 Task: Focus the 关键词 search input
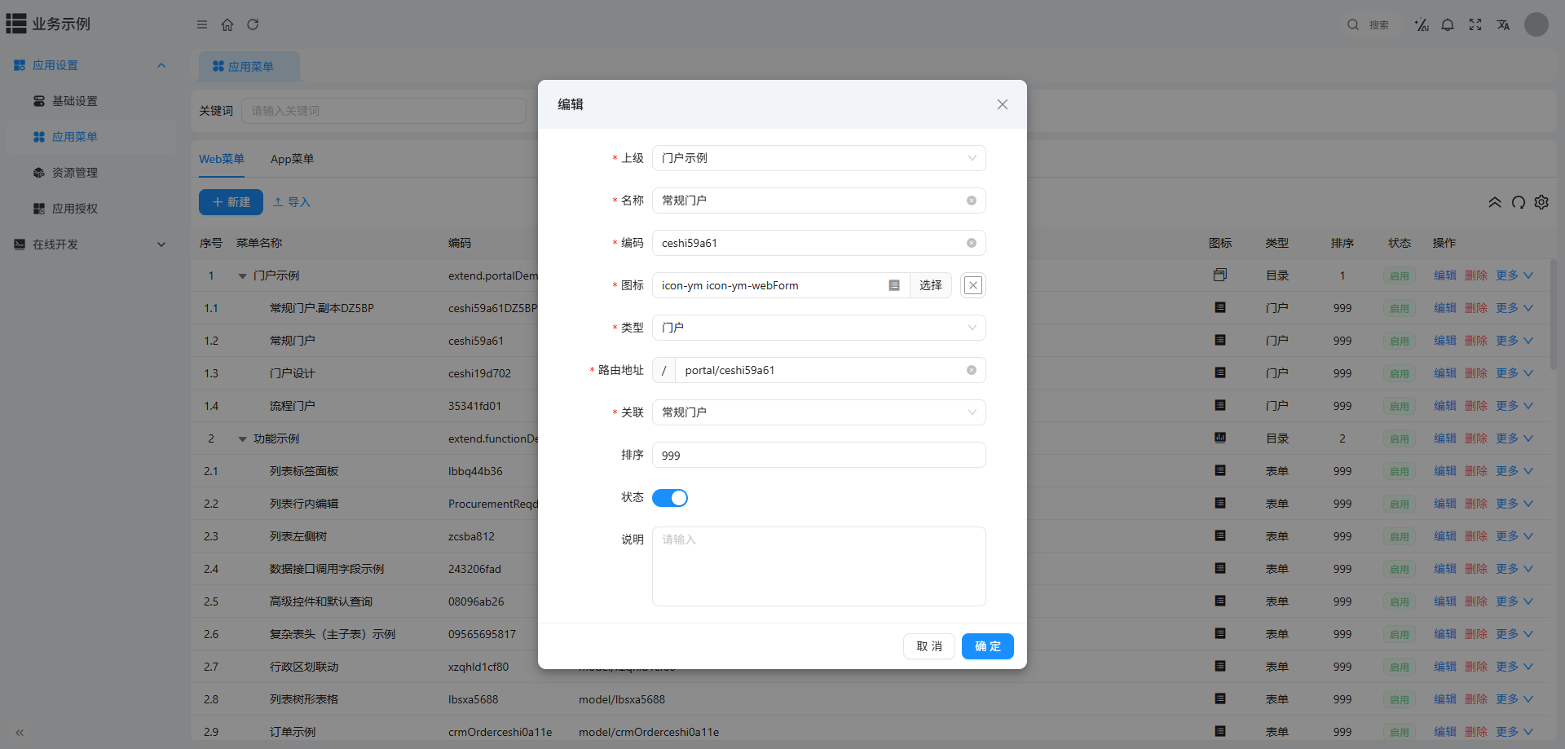pos(384,111)
